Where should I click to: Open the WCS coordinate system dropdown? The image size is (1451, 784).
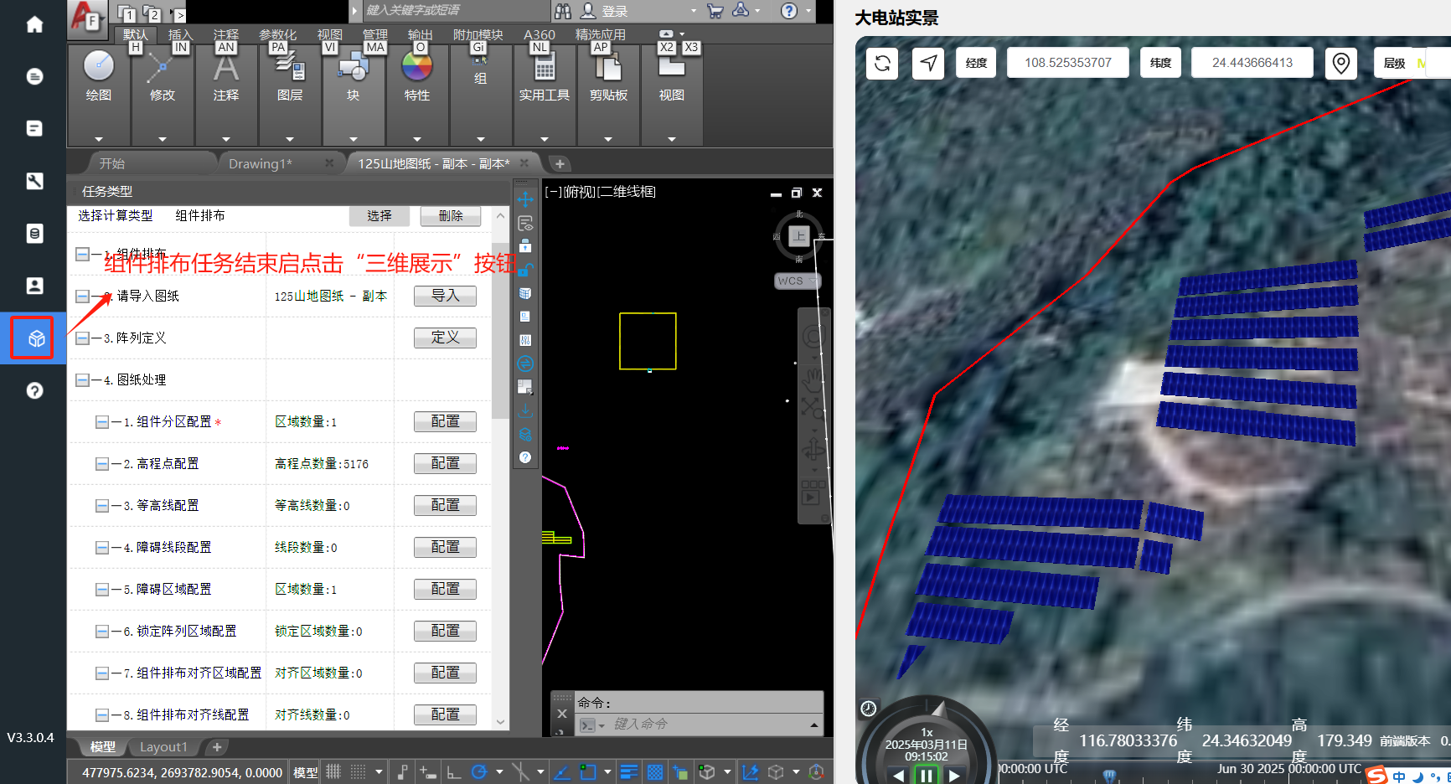[x=797, y=281]
